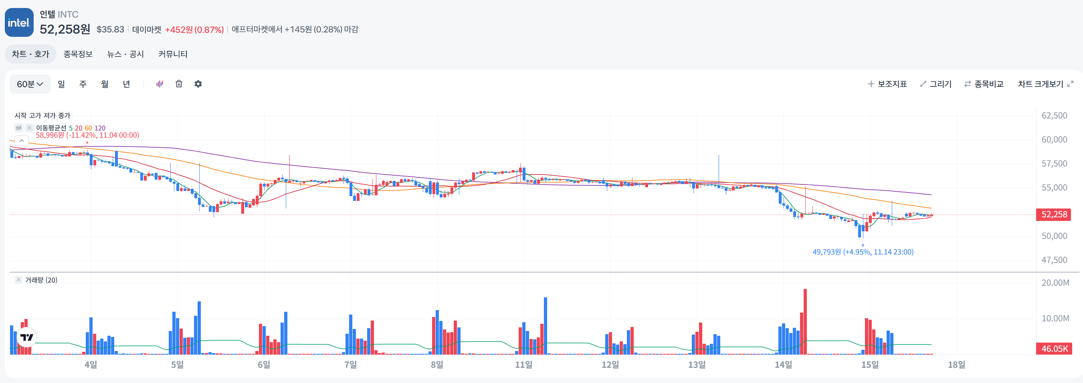This screenshot has width=1083, height=383.
Task: Click the 종목비교 compare button
Action: coord(984,84)
